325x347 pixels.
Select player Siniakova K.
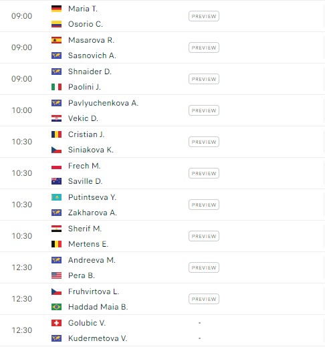pyautogui.click(x=91, y=150)
